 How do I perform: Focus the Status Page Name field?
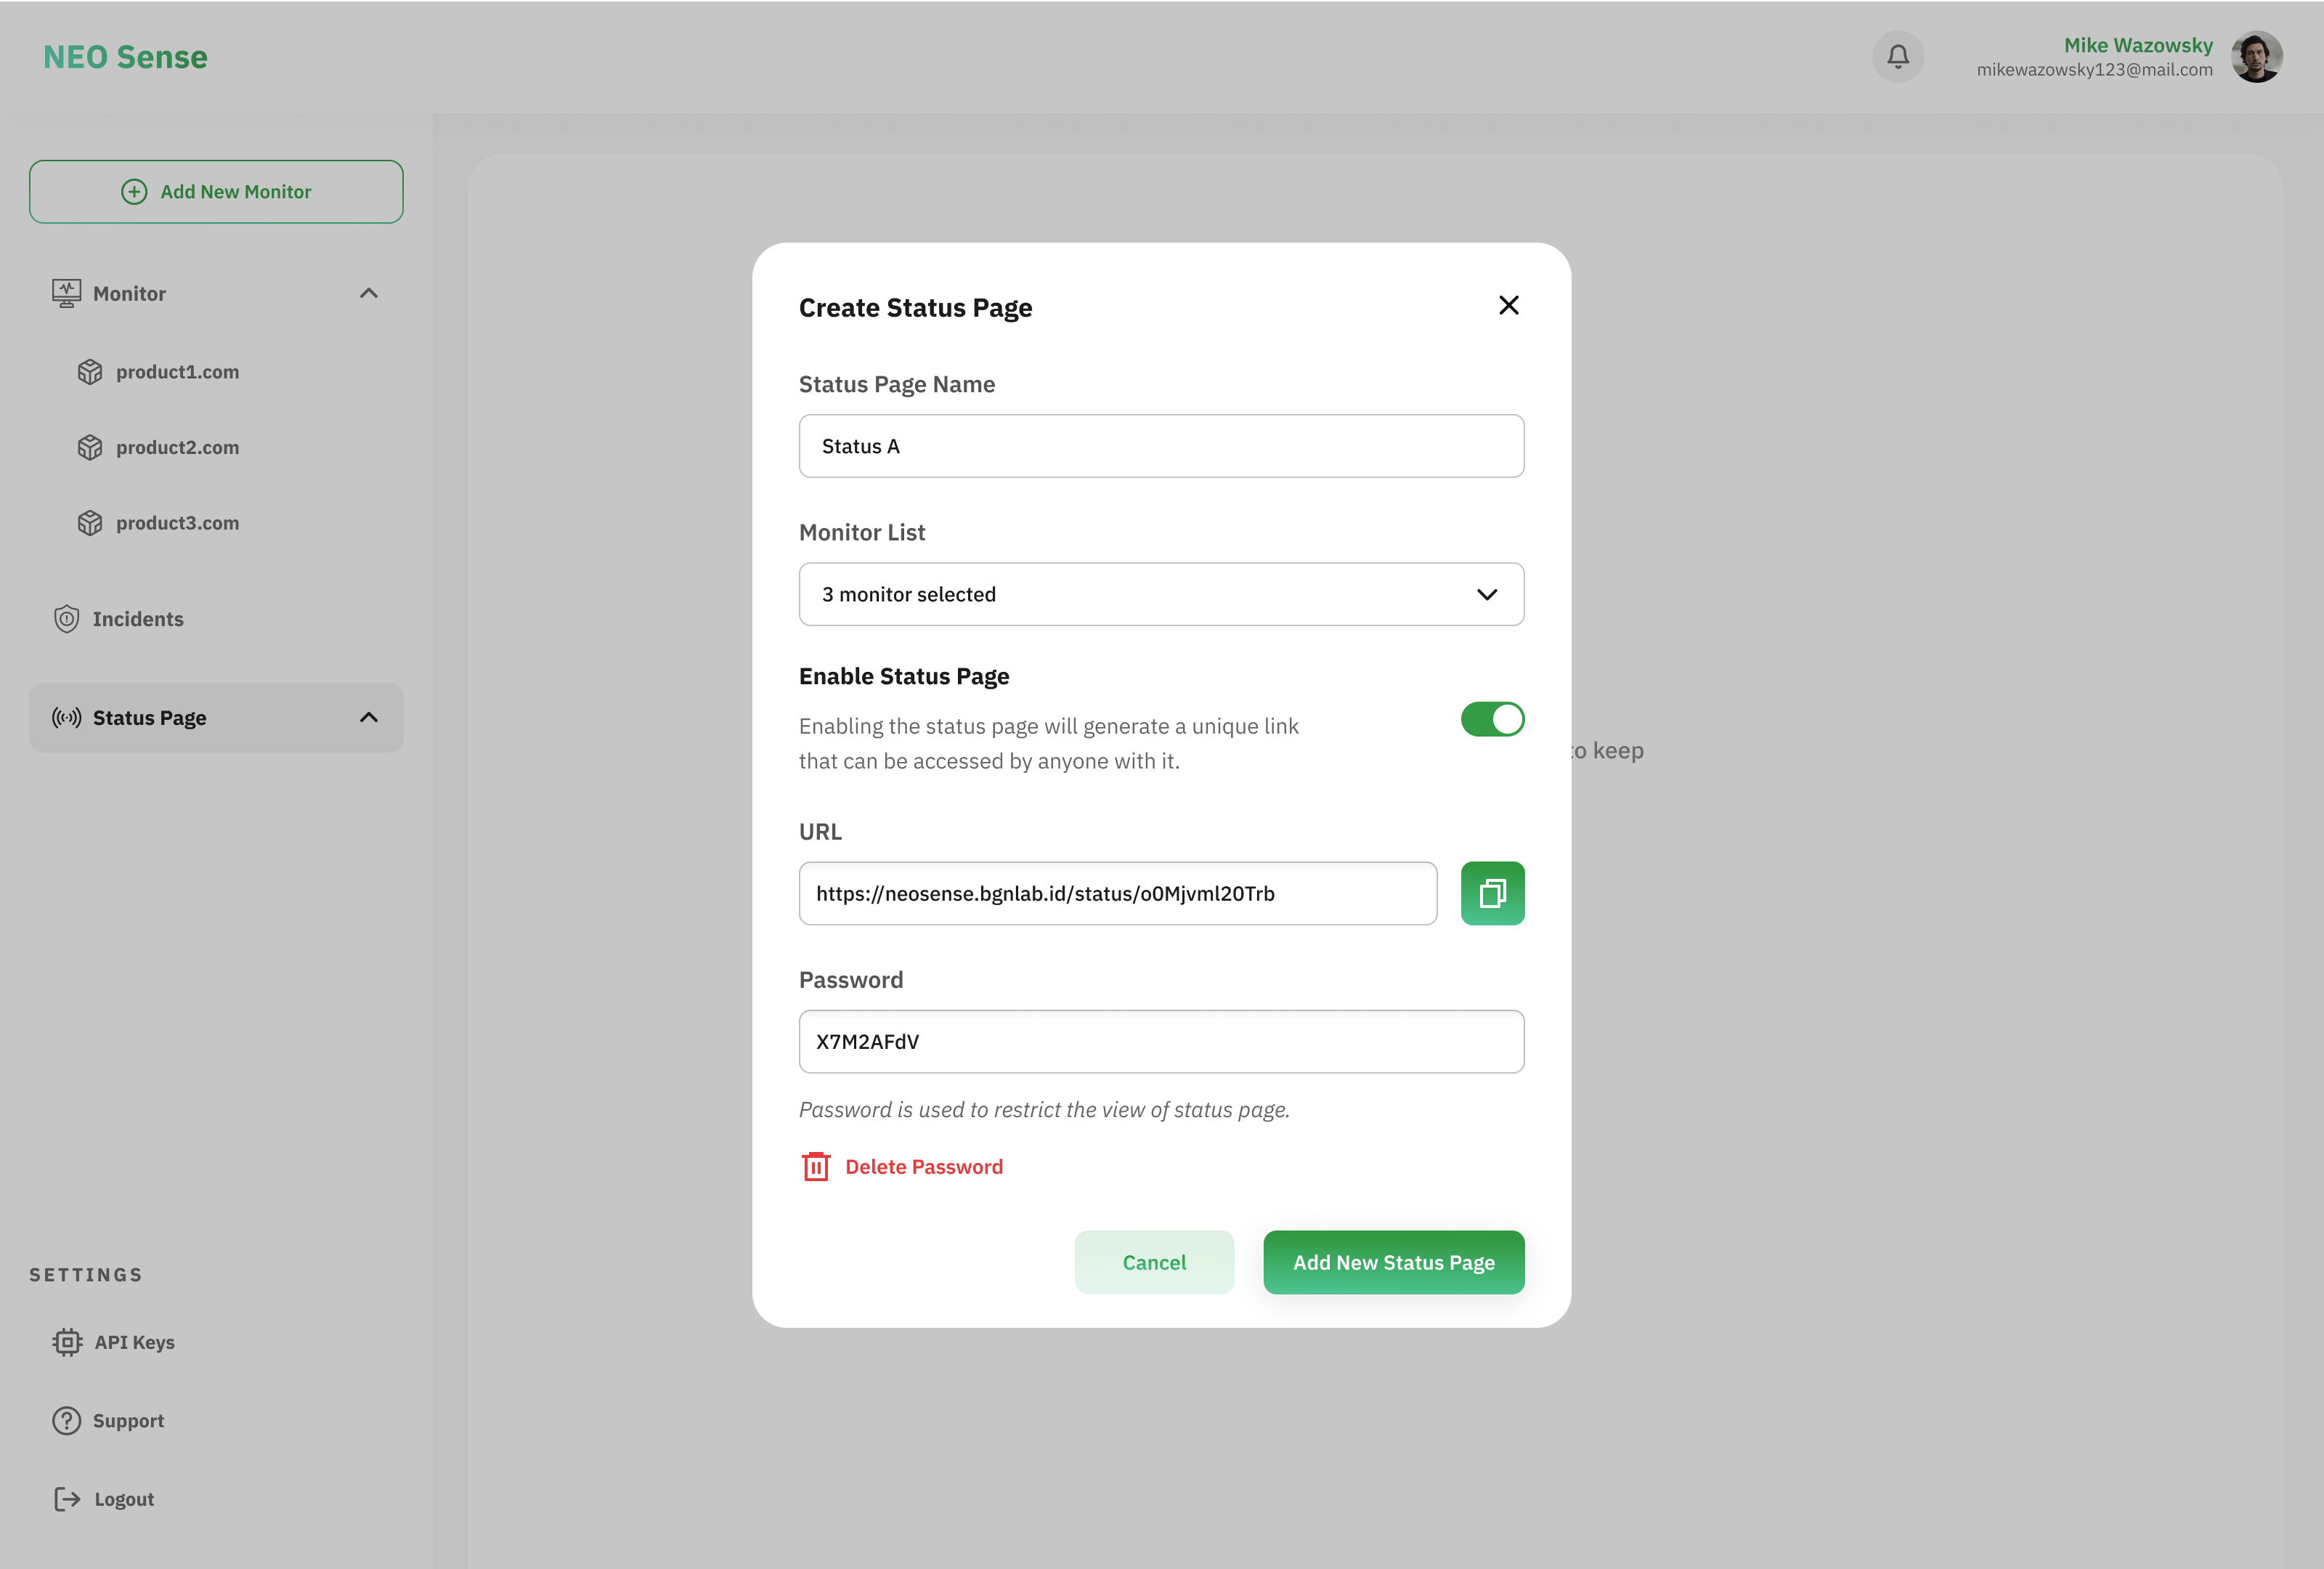pyautogui.click(x=1160, y=446)
